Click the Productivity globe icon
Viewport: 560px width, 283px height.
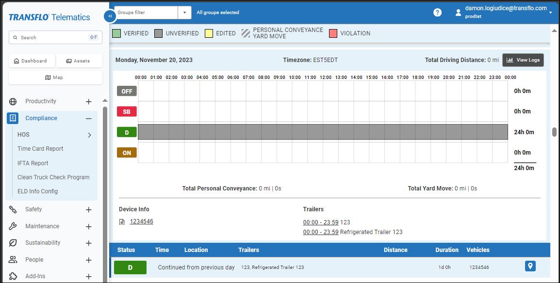coord(13,101)
